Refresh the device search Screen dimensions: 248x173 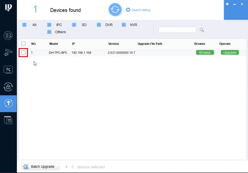pos(115,10)
